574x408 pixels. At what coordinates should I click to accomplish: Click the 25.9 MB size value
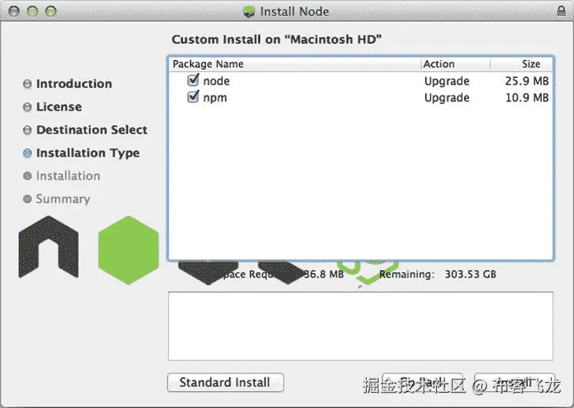pyautogui.click(x=527, y=81)
